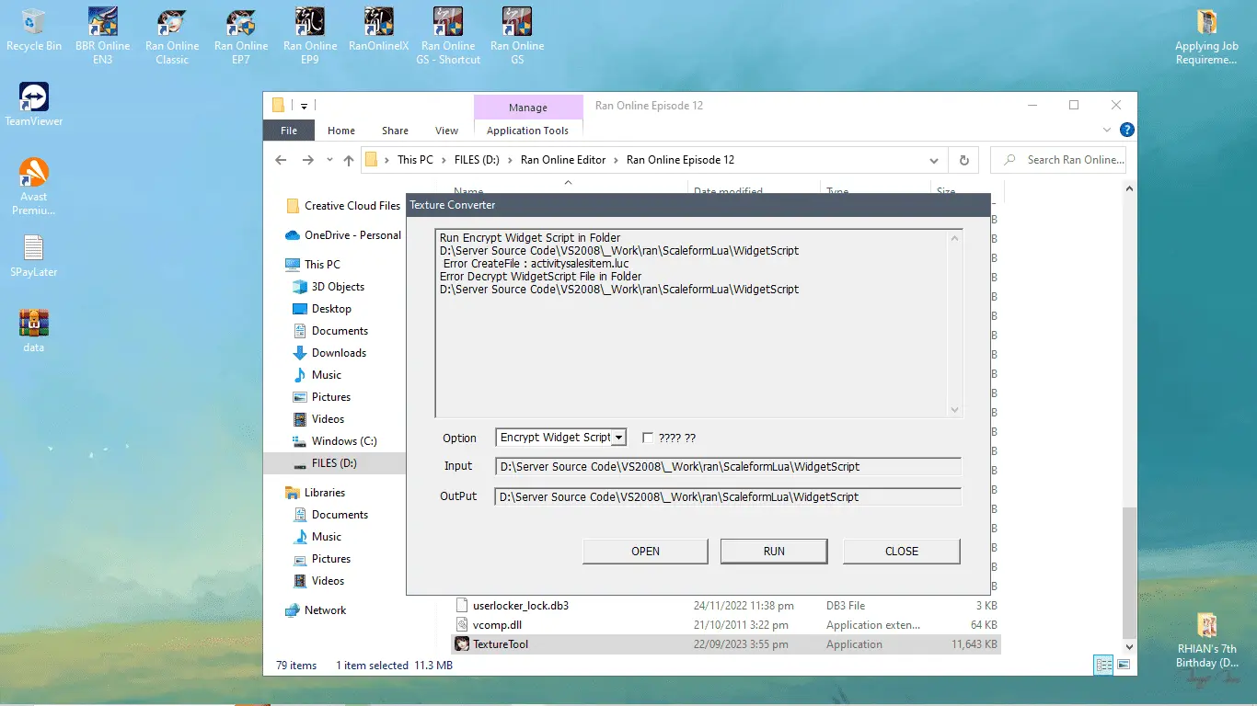Click the log output scrollbar down arrow

tap(954, 410)
